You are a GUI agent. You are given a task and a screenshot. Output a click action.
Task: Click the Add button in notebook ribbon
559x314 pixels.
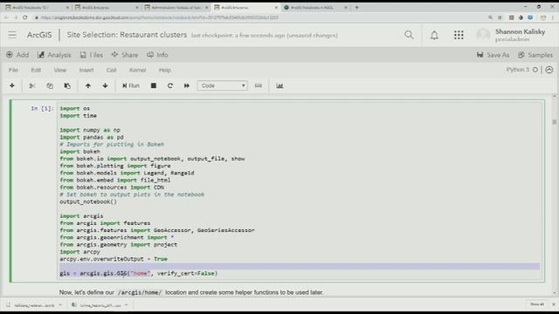pyautogui.click(x=17, y=55)
